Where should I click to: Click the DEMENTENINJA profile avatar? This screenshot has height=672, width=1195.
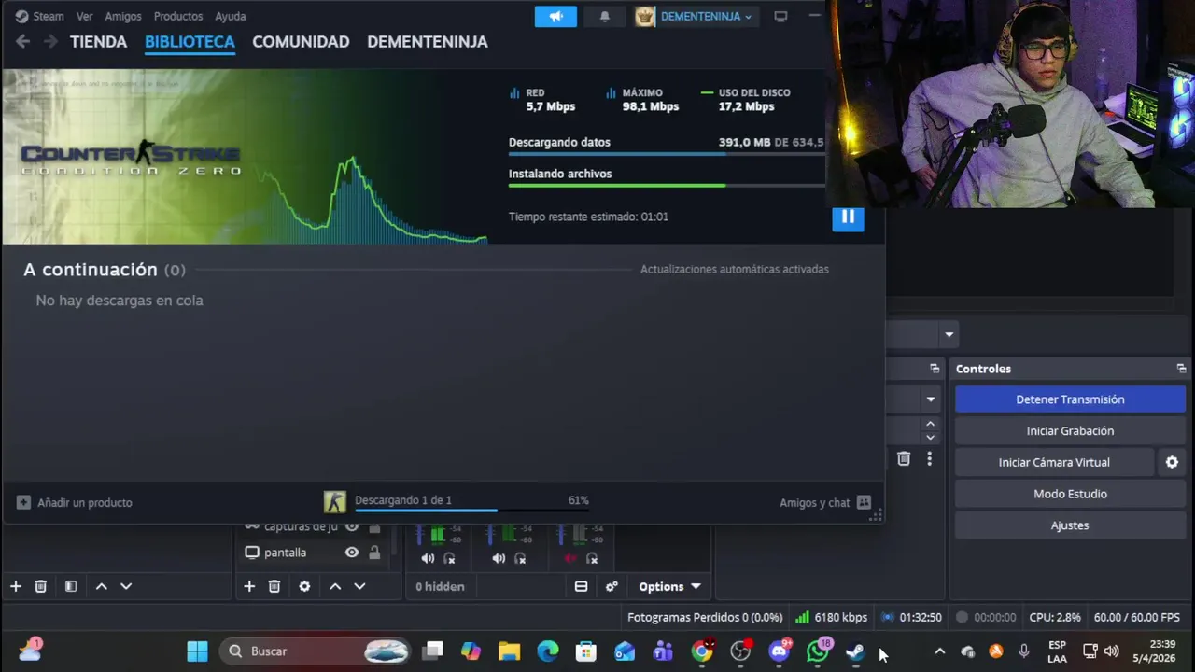coord(645,16)
